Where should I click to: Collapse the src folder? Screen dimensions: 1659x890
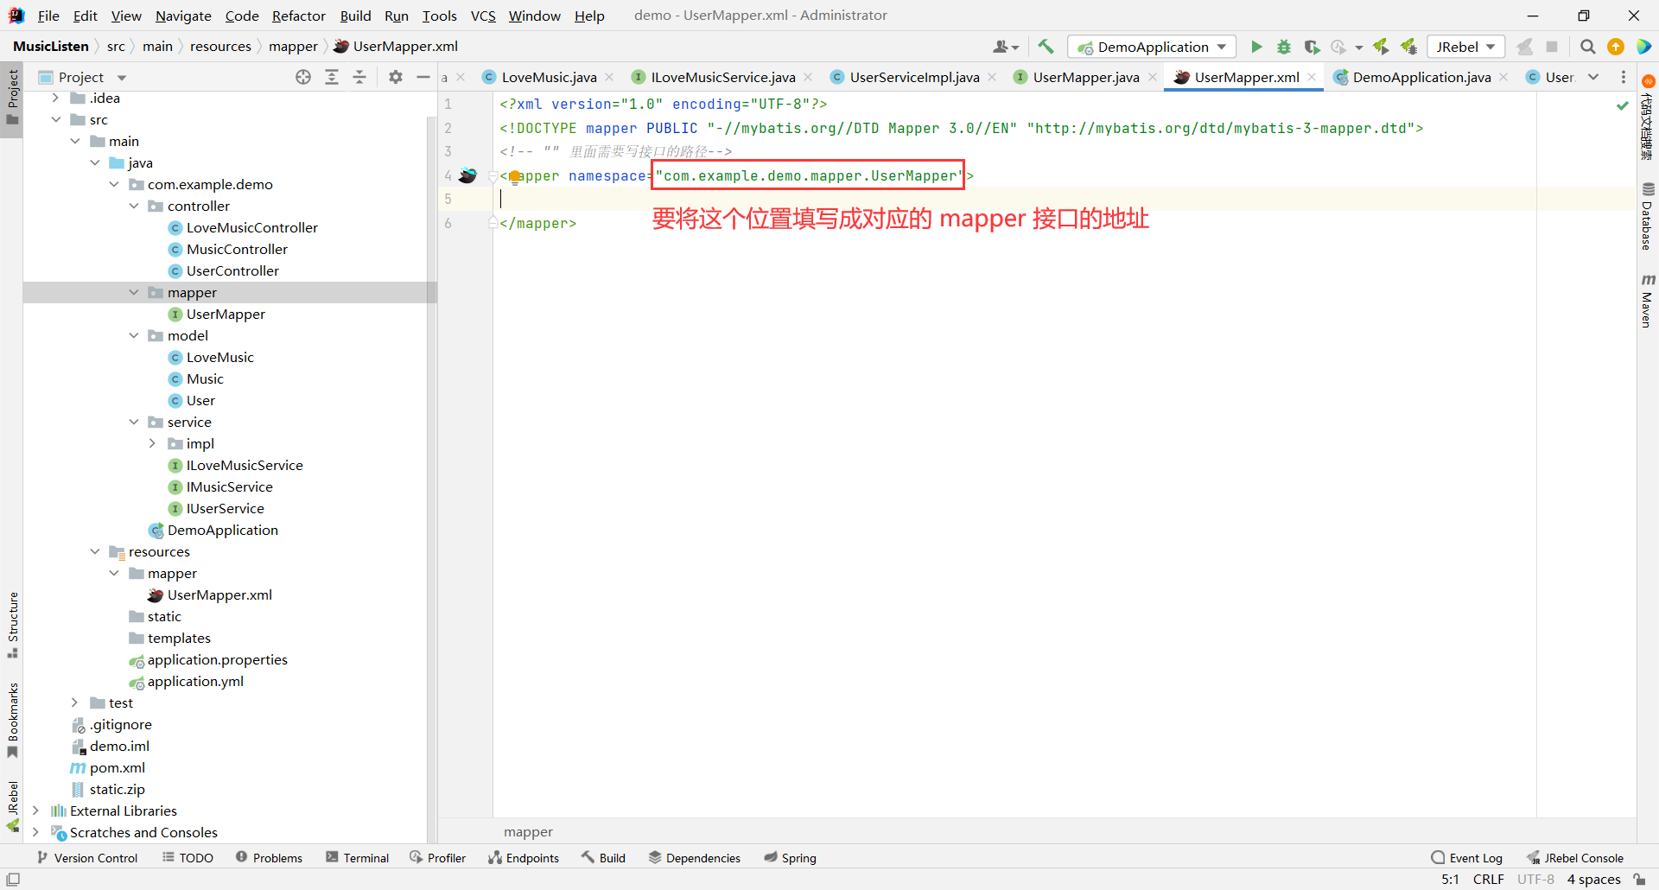(x=56, y=119)
